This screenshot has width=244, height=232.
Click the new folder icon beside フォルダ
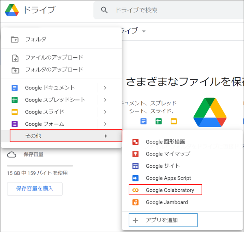point(15,40)
